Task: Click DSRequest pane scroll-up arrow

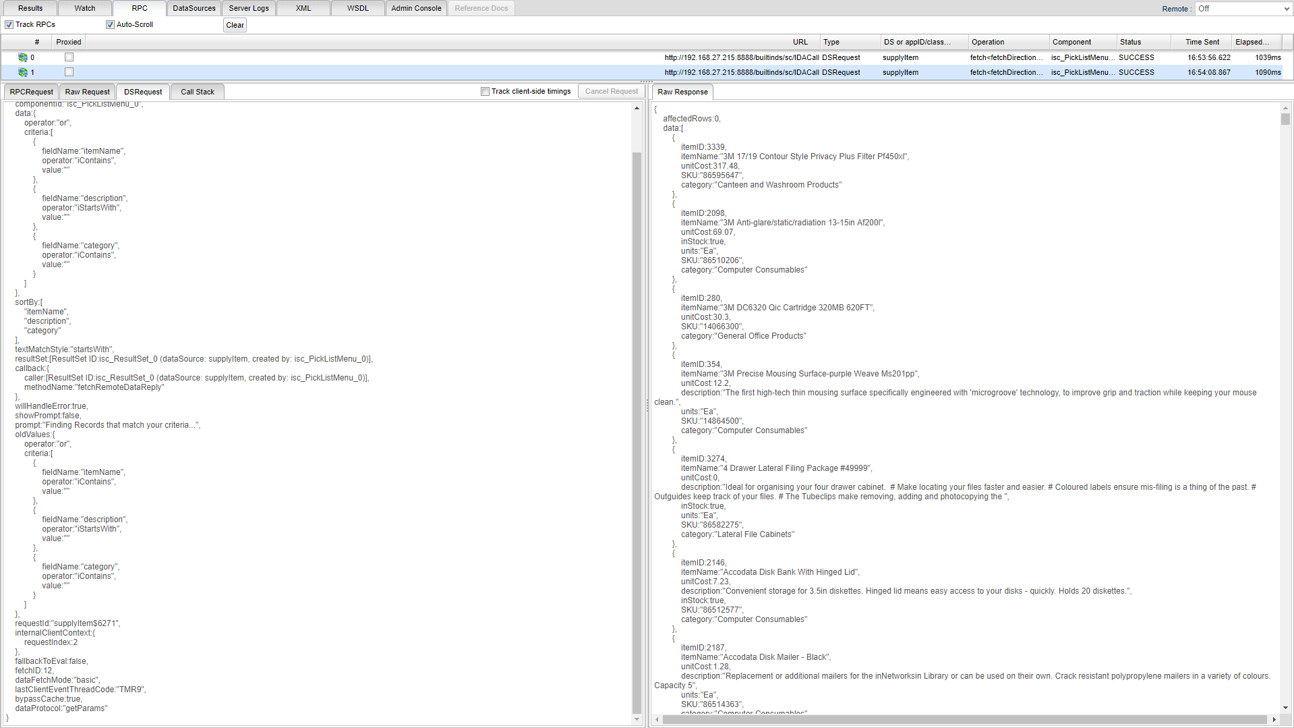Action: click(x=637, y=108)
